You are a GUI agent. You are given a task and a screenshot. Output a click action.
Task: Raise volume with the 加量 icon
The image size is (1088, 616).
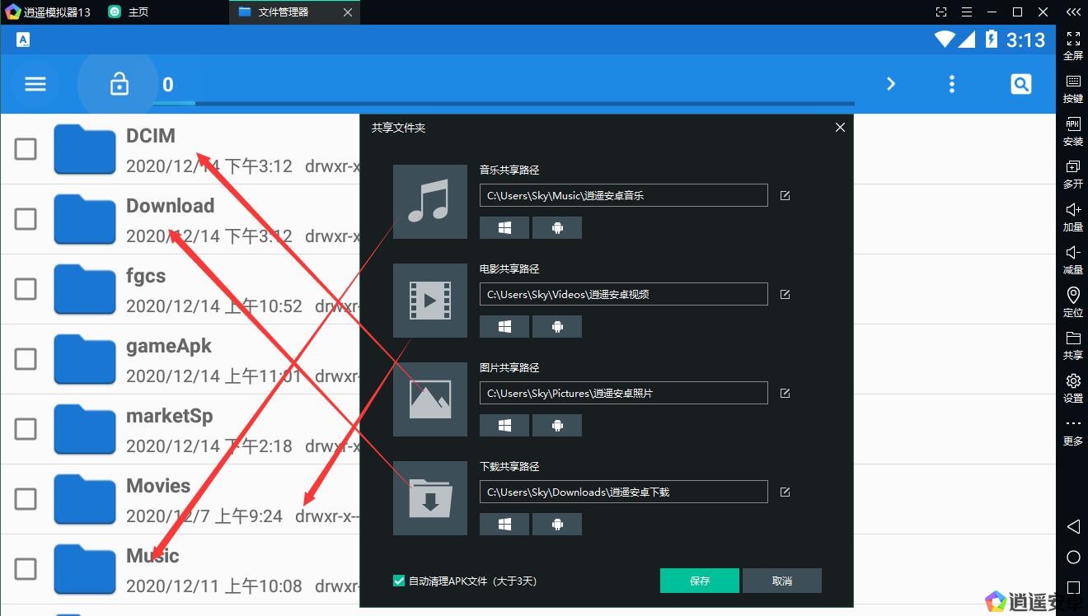click(x=1072, y=216)
